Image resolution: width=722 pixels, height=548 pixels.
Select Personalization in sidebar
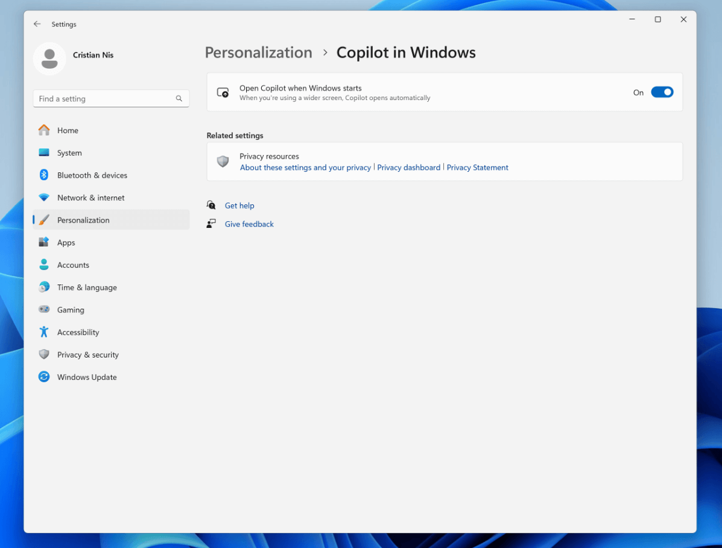pos(111,220)
